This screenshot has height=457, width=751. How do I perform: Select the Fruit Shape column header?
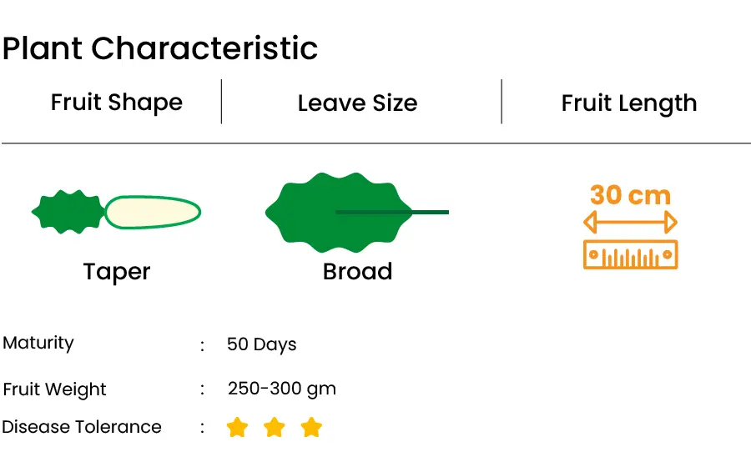117,103
